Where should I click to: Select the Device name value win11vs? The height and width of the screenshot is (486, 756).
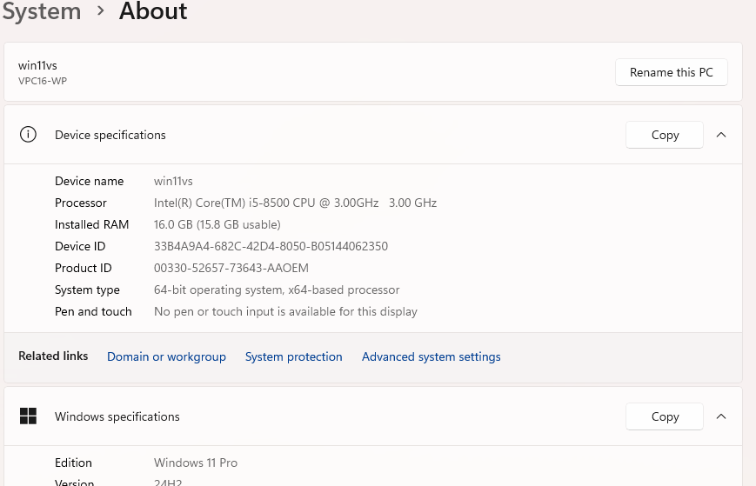click(x=173, y=181)
